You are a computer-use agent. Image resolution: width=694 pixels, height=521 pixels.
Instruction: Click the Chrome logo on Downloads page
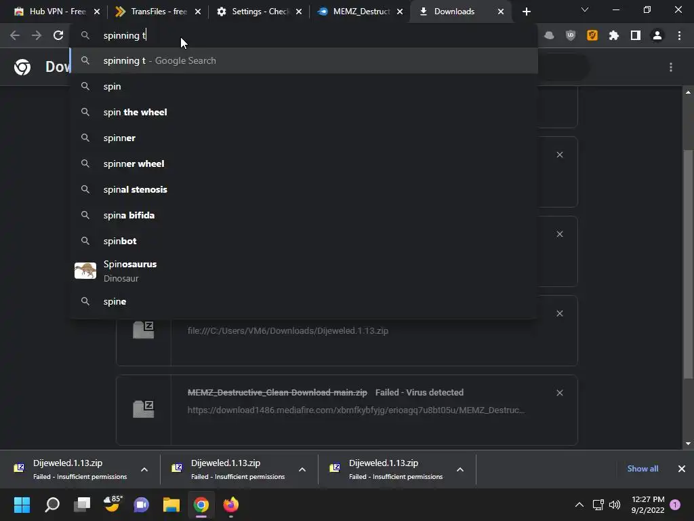tap(22, 67)
